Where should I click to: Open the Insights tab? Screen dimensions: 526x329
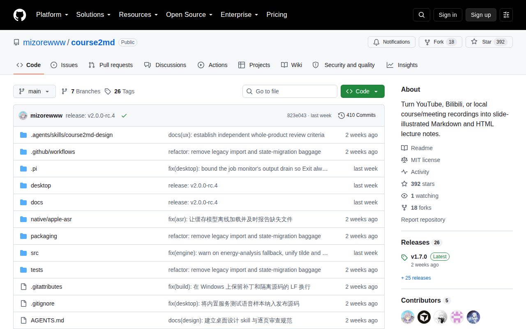402,65
